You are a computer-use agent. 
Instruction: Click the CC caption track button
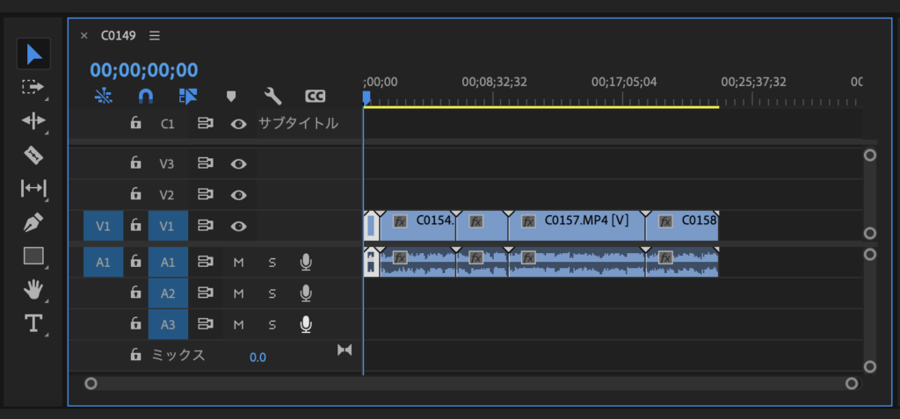point(315,96)
